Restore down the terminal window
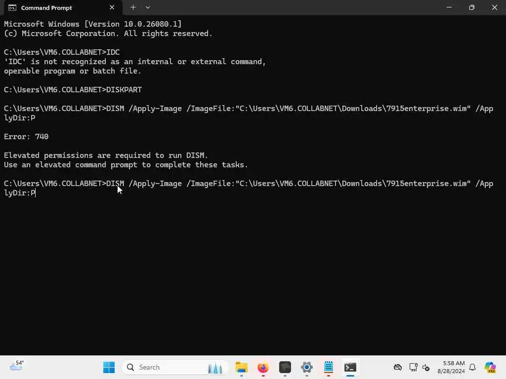506x379 pixels. pos(471,7)
